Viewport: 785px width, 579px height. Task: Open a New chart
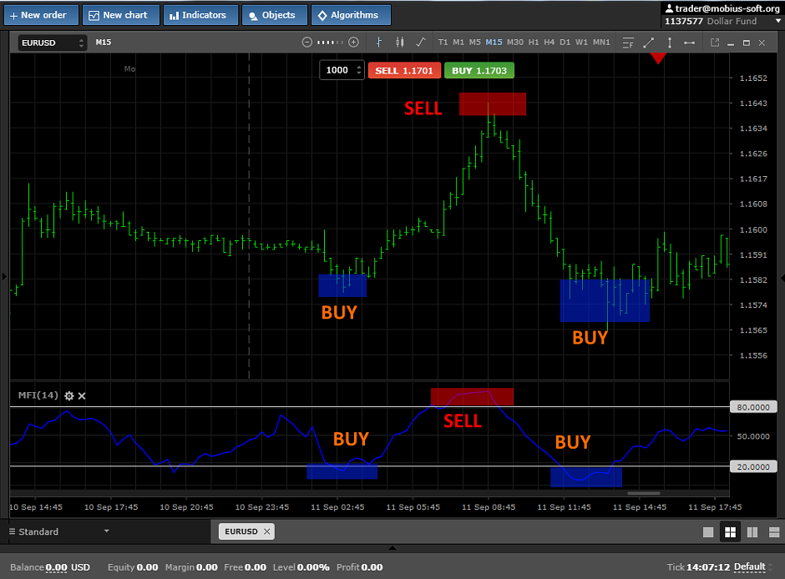click(120, 16)
